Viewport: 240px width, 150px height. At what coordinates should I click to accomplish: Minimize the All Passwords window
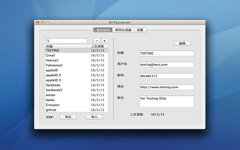click(x=43, y=22)
